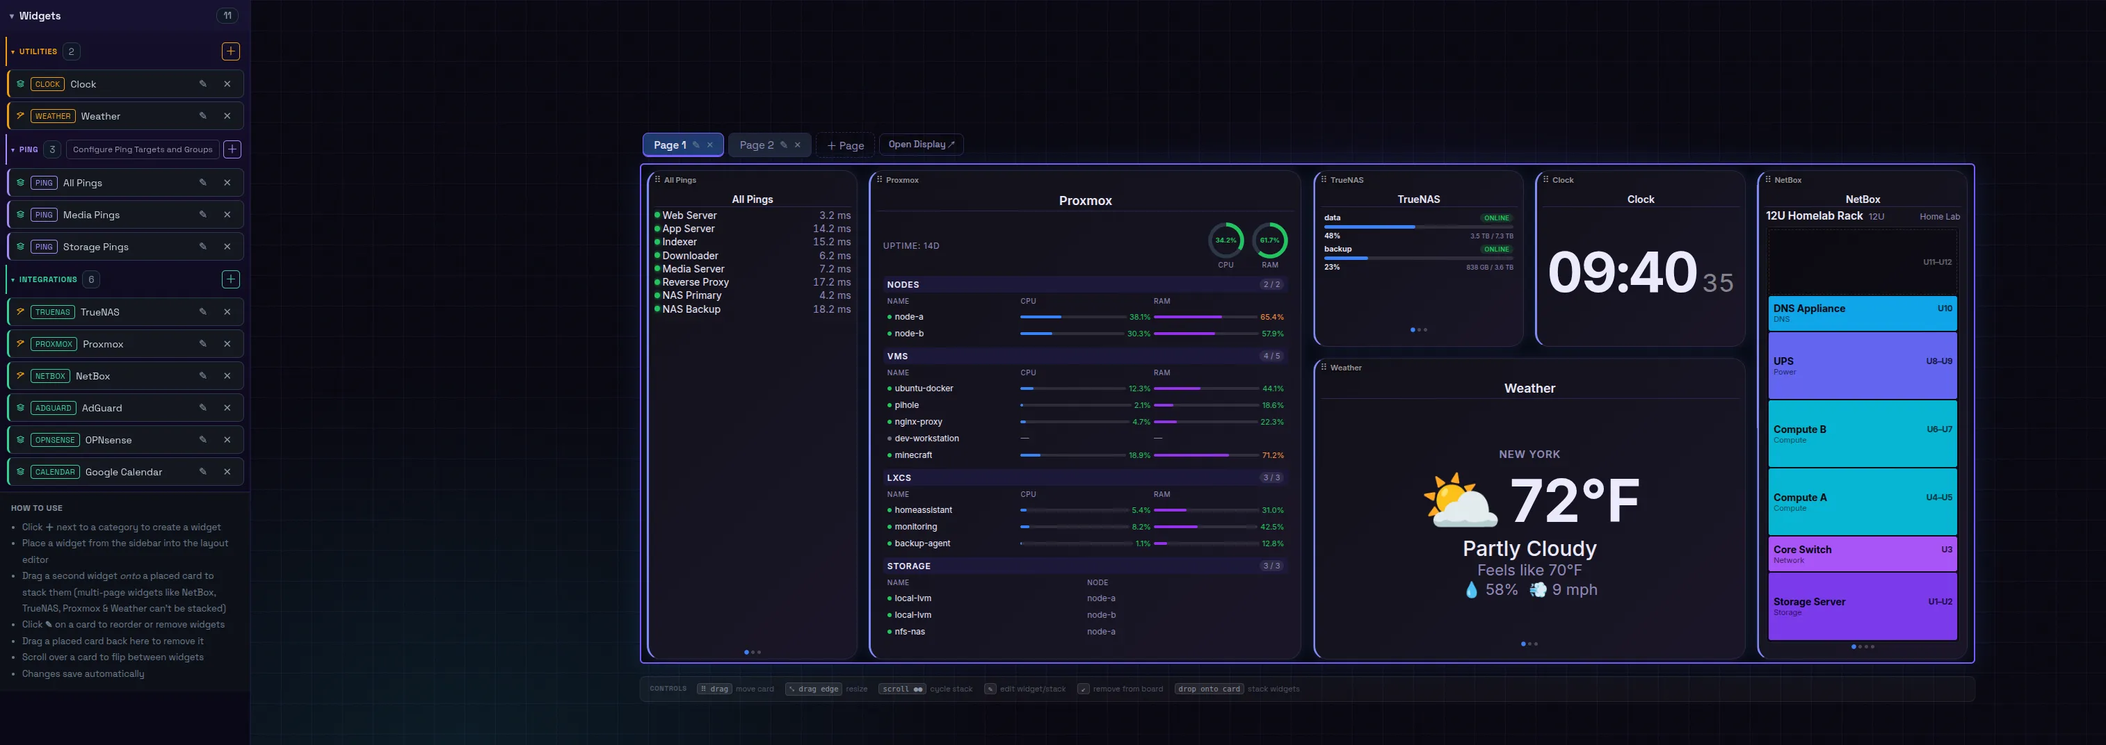2106x745 pixels.
Task: Select the Page 1 tab
Action: point(670,145)
